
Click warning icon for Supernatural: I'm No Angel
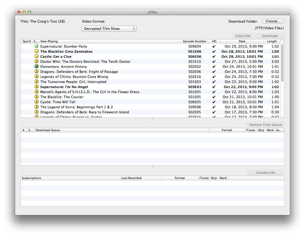[36, 86]
